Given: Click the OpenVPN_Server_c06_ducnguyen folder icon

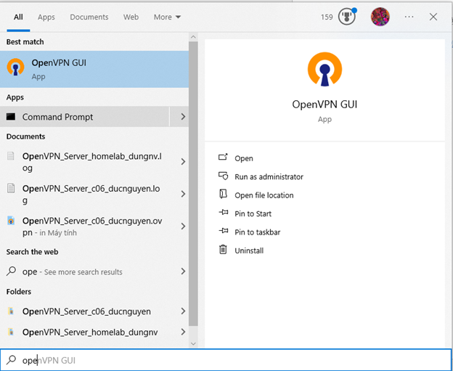Looking at the screenshot, I should [x=11, y=311].
